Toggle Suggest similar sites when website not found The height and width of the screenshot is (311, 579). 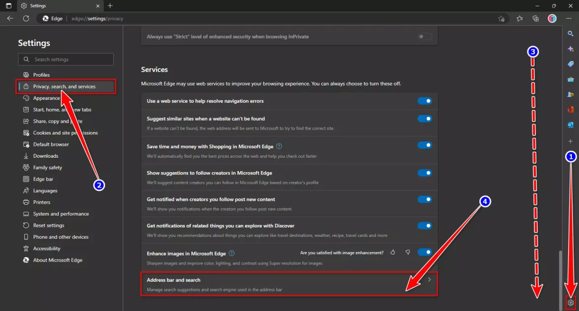[425, 119]
